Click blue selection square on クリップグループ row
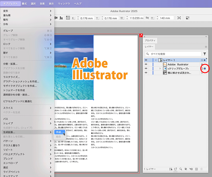This screenshot has height=177, width=212. click(205, 69)
